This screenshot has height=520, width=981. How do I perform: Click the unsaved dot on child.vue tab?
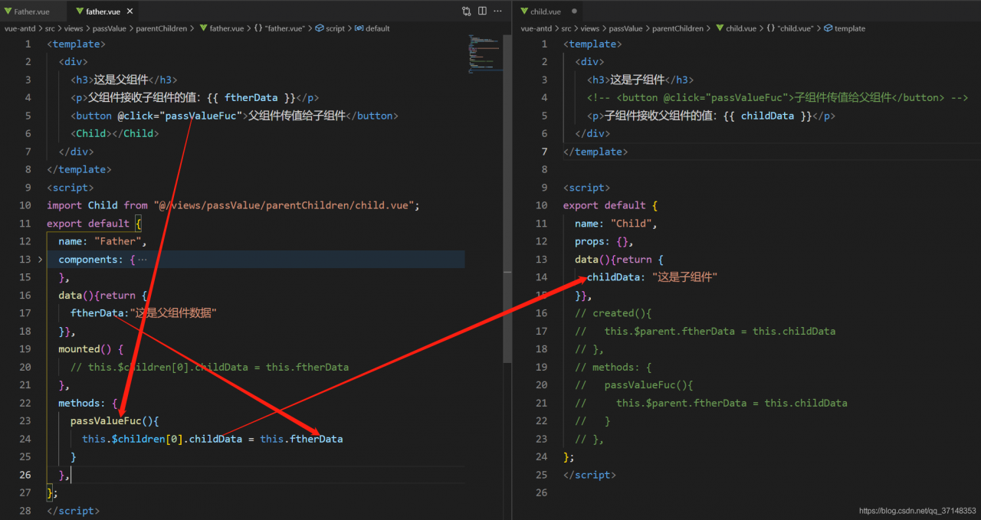pyautogui.click(x=574, y=11)
